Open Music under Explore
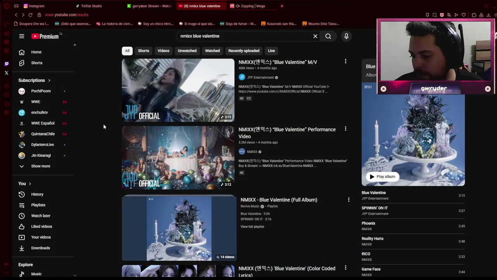This screenshot has width=497, height=280. click(36, 274)
